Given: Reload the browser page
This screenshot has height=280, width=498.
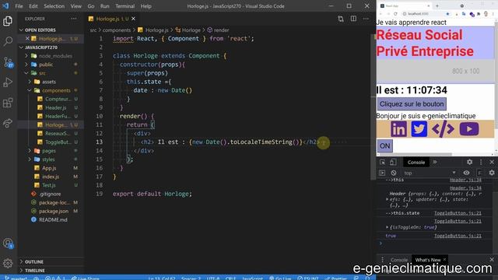Looking at the screenshot, I should [395, 14].
